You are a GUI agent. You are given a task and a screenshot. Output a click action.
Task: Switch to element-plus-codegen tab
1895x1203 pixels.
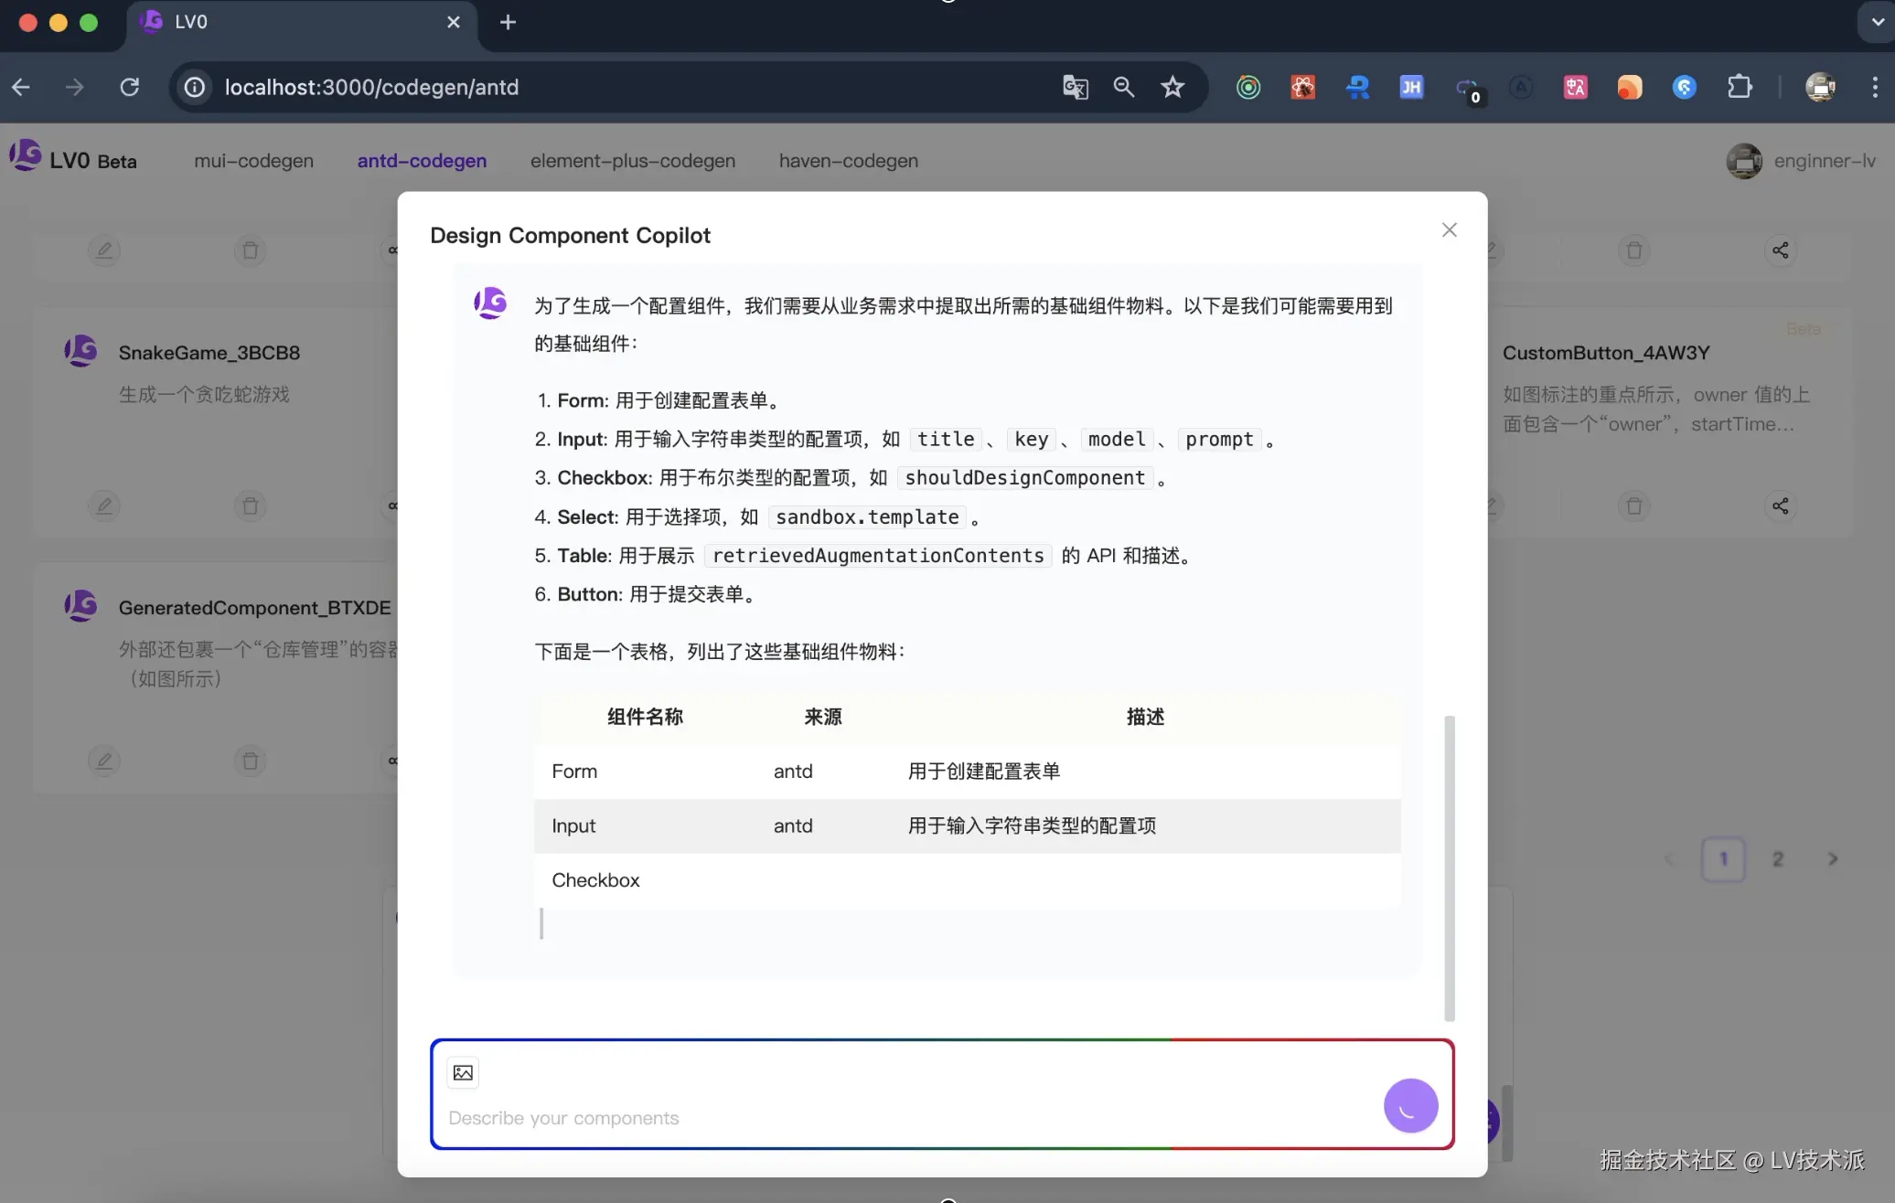[632, 160]
